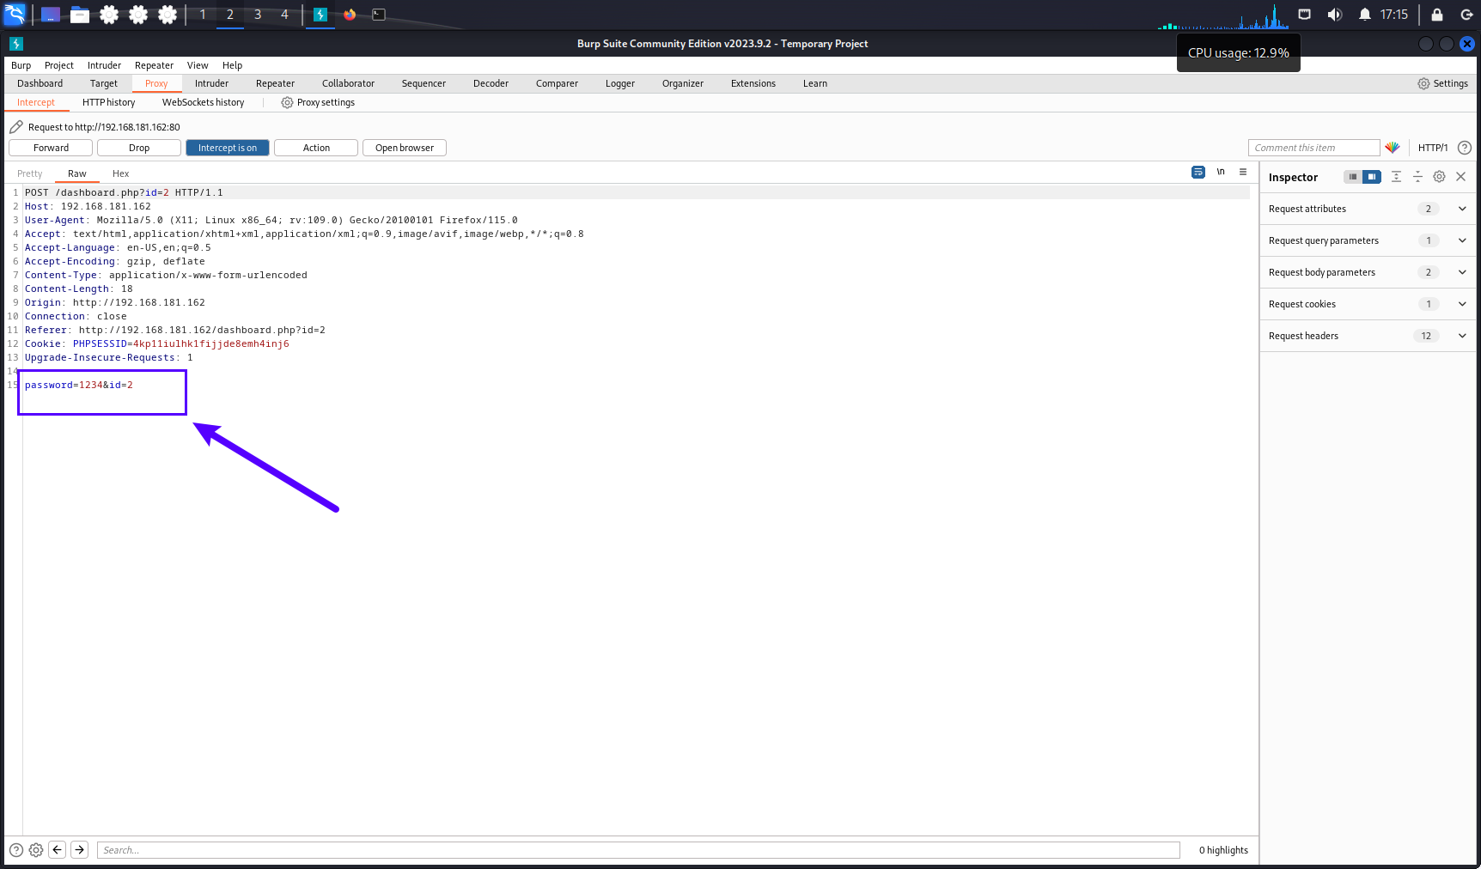1481x869 pixels.
Task: Click the Comment this item field
Action: point(1313,148)
